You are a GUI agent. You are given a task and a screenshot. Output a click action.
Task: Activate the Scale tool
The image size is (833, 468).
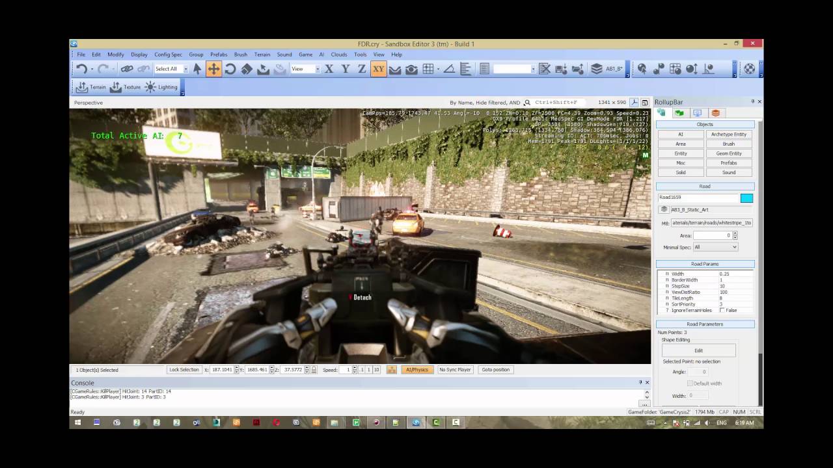click(x=247, y=69)
